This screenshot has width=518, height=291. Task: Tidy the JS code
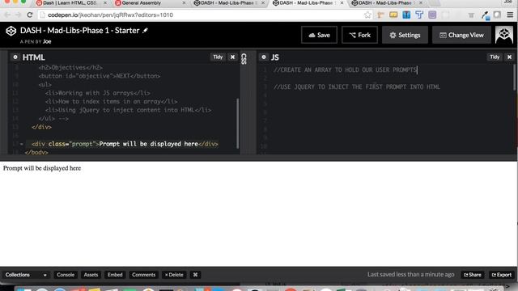495,57
